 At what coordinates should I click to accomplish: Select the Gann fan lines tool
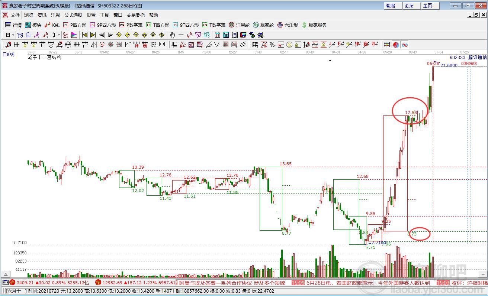(183, 45)
